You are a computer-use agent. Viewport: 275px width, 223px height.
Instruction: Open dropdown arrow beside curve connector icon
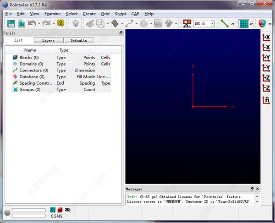tap(137, 23)
